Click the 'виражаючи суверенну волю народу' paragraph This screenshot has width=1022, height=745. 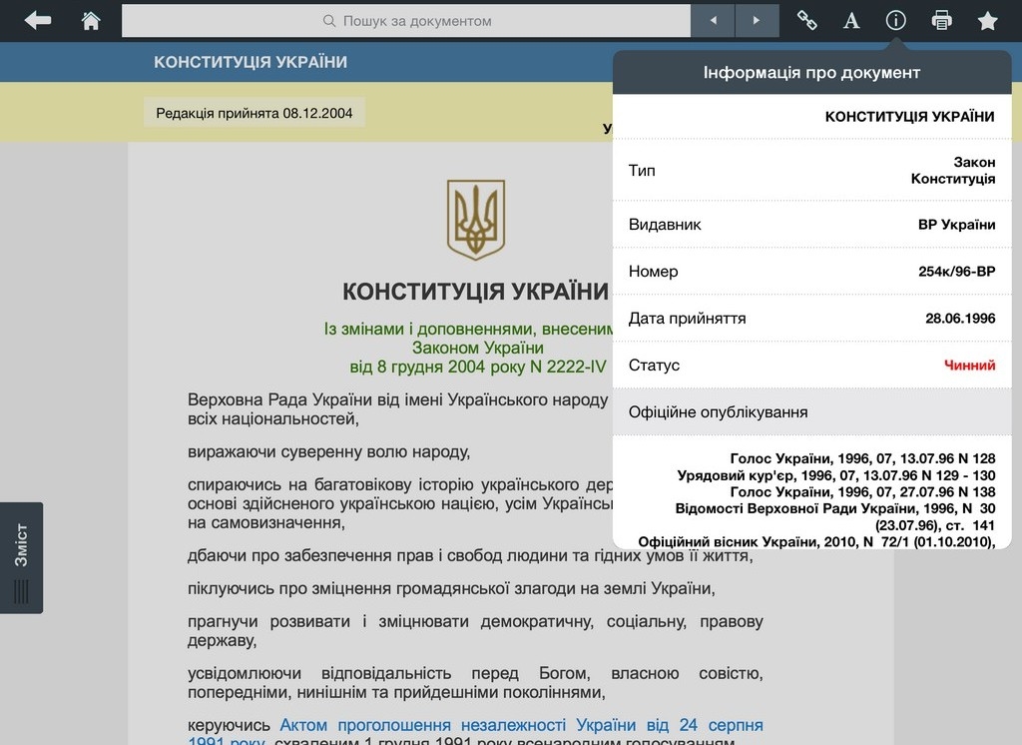328,451
